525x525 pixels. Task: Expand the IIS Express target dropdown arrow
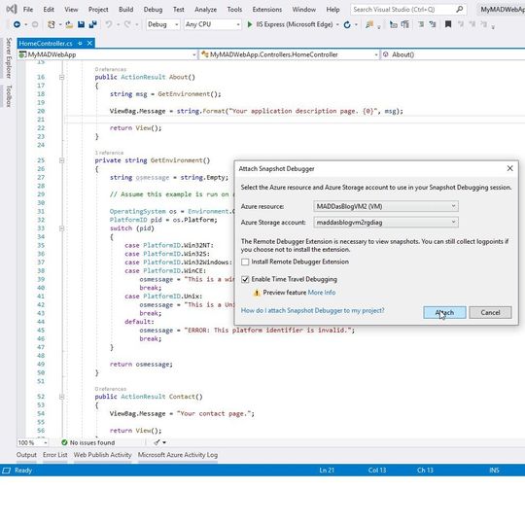tap(337, 24)
